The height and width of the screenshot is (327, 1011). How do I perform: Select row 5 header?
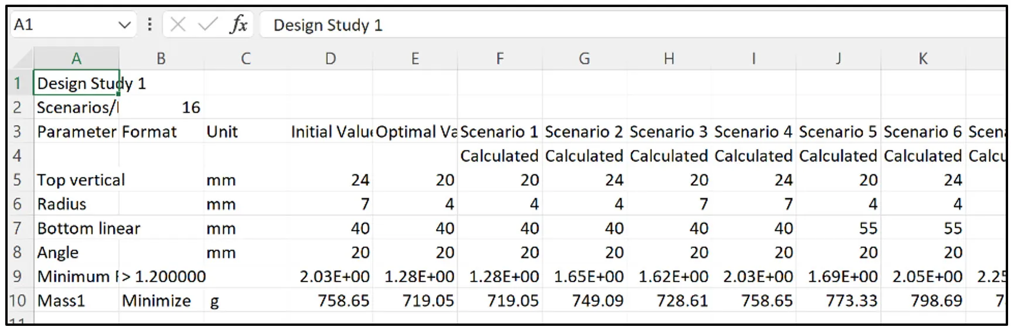click(x=17, y=180)
